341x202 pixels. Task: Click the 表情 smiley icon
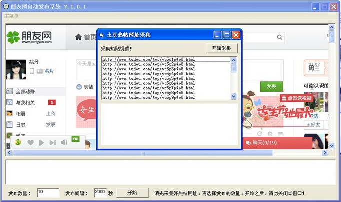79,87
